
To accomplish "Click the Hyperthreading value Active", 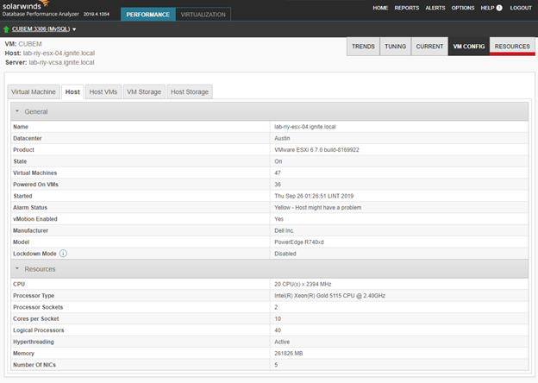I will pyautogui.click(x=282, y=342).
